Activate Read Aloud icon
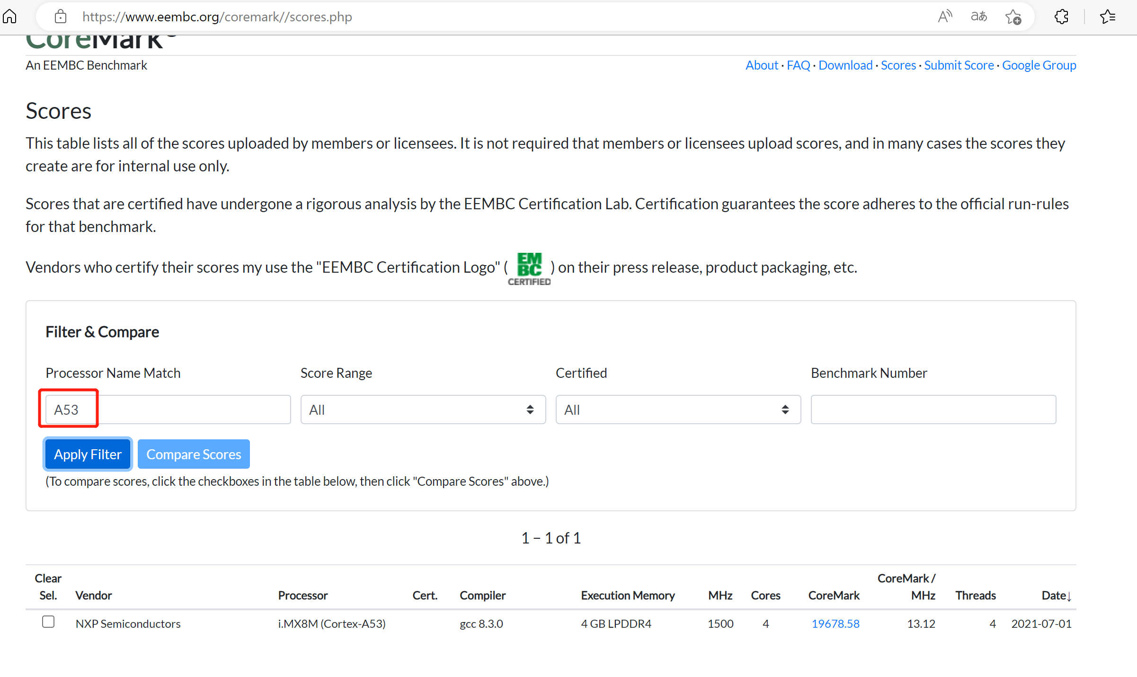 click(945, 17)
